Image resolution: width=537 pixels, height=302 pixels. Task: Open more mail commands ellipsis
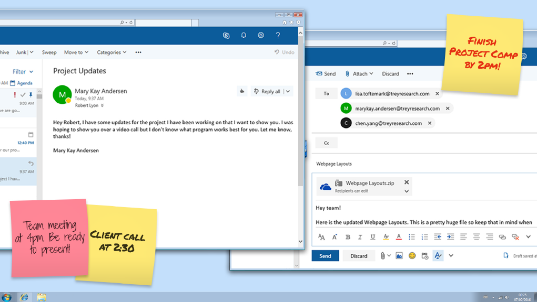click(138, 52)
